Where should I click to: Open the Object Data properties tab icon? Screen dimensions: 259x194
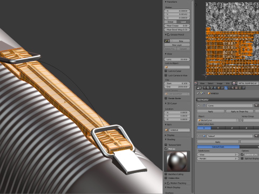click(x=229, y=88)
